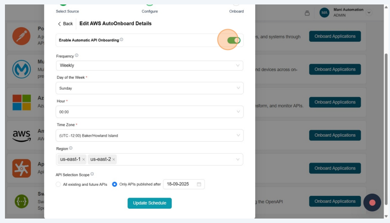Click the topmost Onboard Applications button
This screenshot has width=390, height=223.
[334, 36]
